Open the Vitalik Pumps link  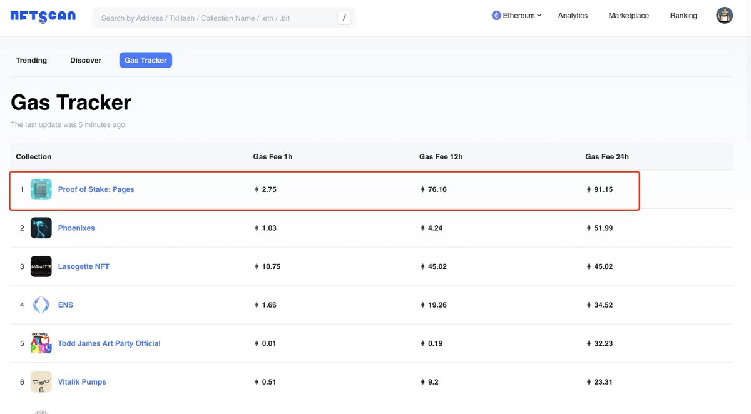(82, 382)
